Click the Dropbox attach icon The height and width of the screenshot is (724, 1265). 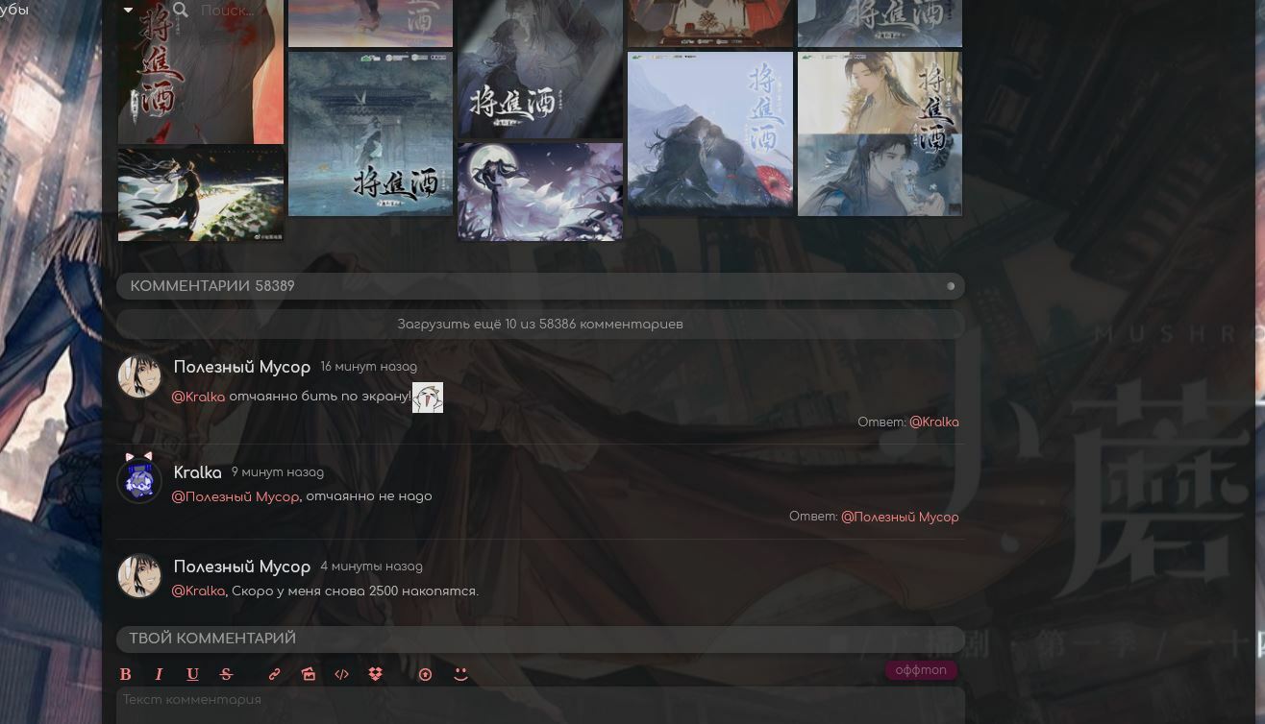point(375,674)
